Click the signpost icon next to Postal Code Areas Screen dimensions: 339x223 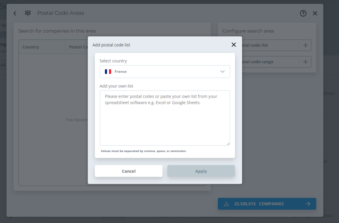[28, 13]
